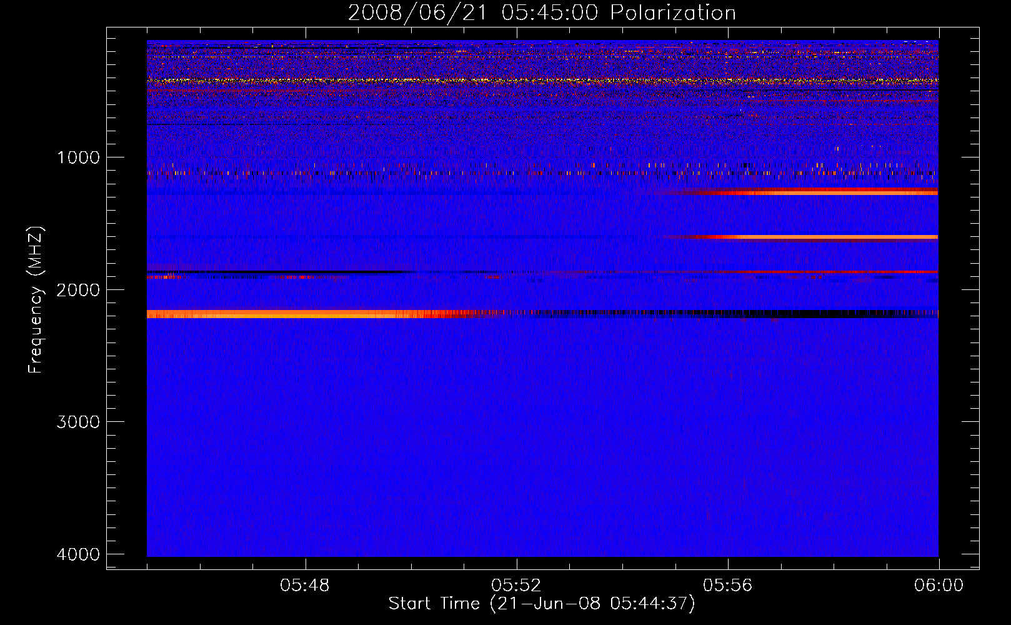The width and height of the screenshot is (1011, 625).
Task: Click the "Start Time (21-Jun-08 05:44:37)" label
Action: click(542, 604)
